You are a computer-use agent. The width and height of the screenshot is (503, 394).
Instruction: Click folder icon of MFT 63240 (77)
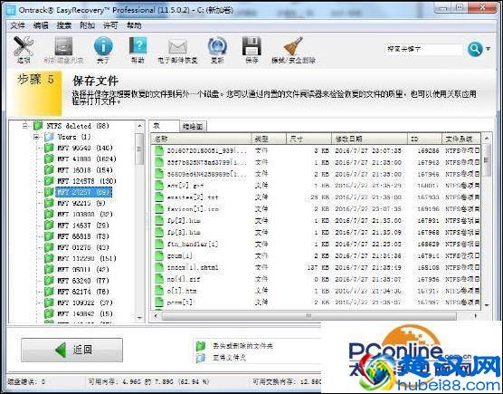point(49,281)
